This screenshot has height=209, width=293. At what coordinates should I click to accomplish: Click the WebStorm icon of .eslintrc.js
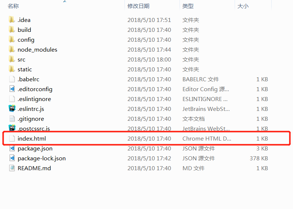12,108
